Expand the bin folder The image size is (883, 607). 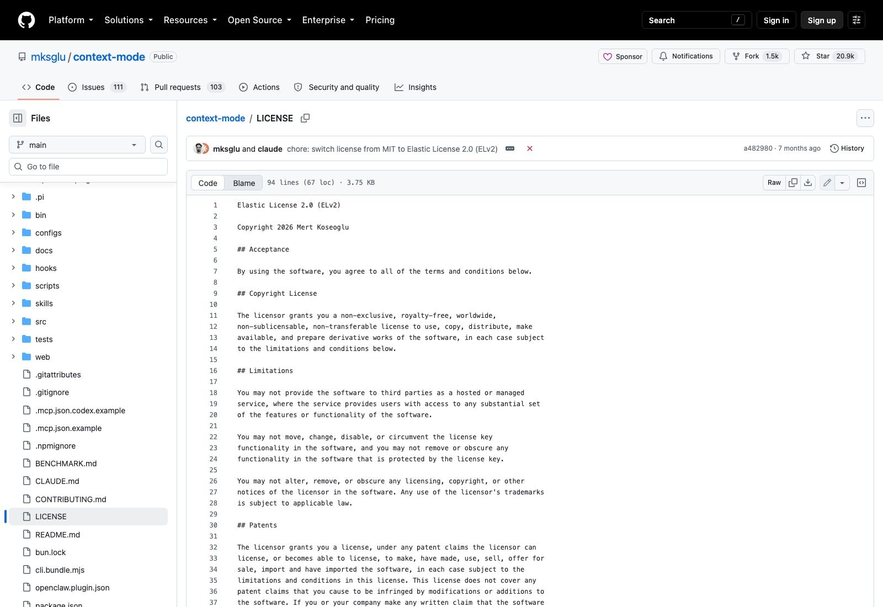click(x=13, y=215)
